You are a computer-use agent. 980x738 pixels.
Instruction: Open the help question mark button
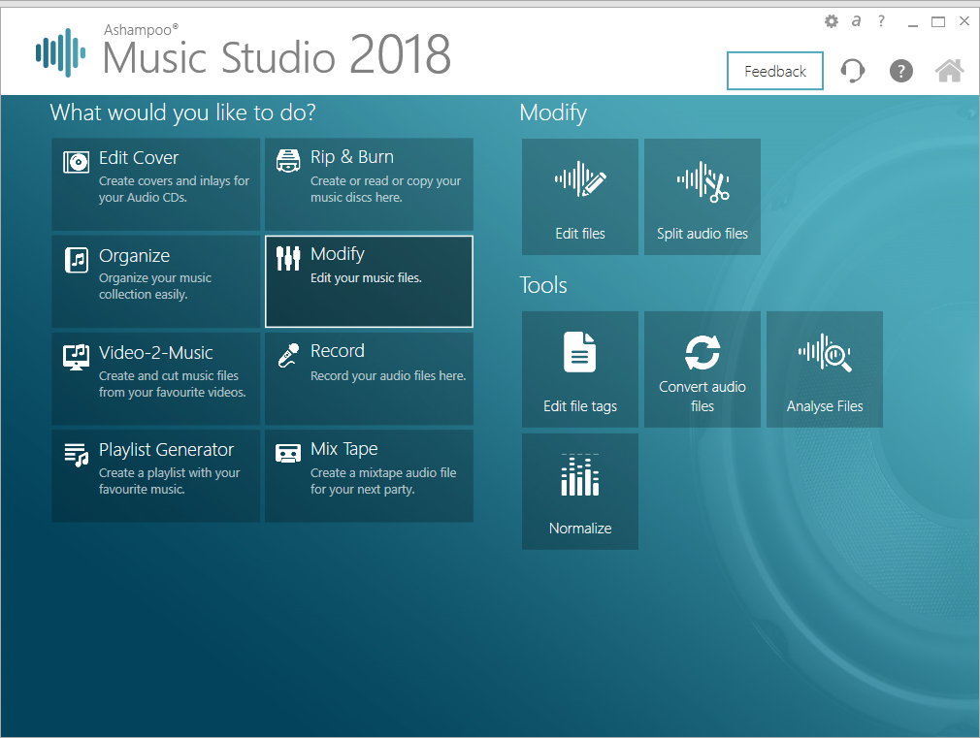[x=900, y=70]
